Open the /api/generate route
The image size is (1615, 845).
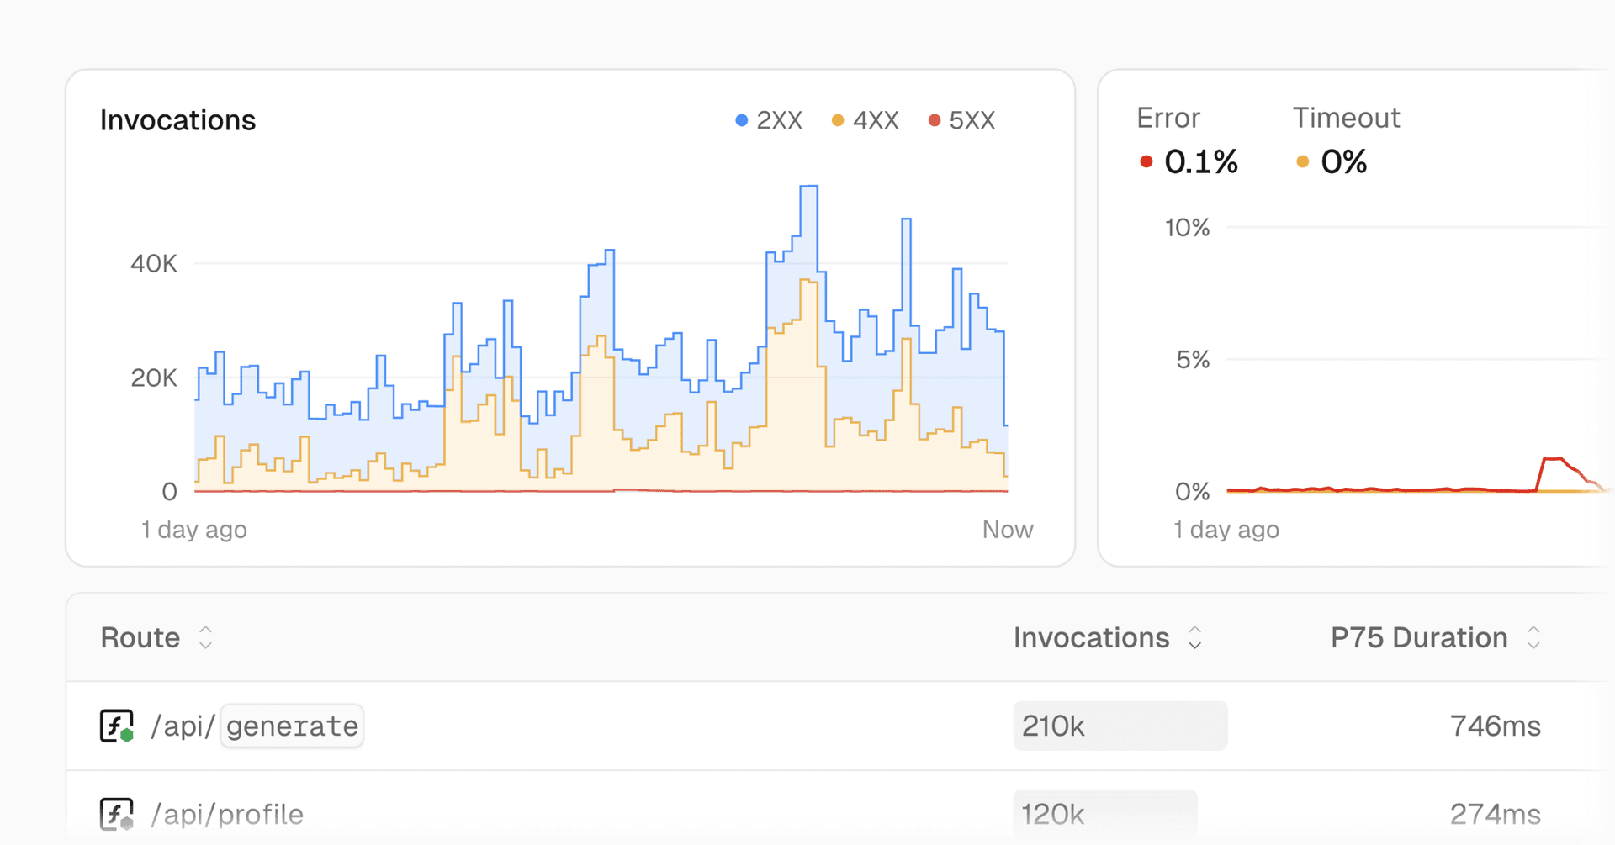(256, 726)
